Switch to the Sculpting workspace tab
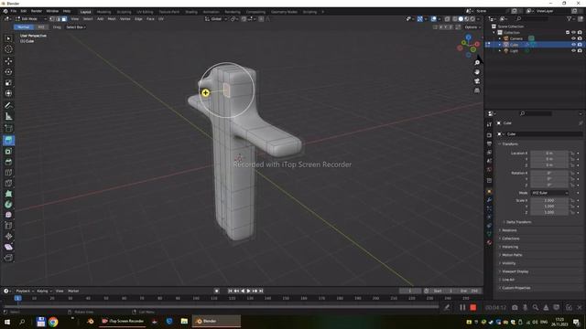 pos(125,12)
